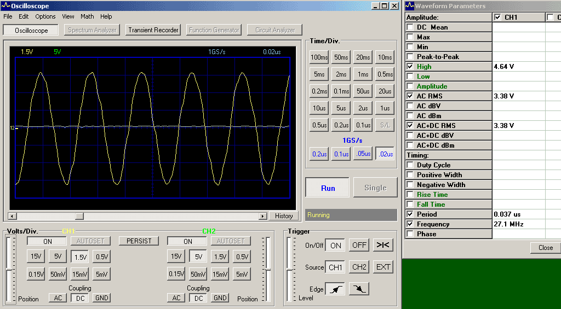Image resolution: width=561 pixels, height=309 pixels.
Task: Click the Oscilloscope title bar icon
Action: 6,6
